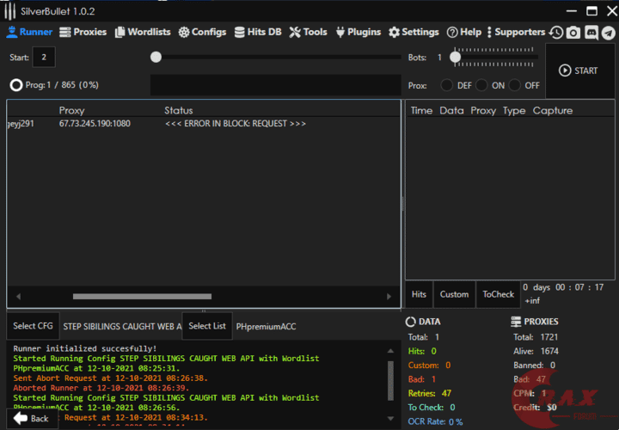Screen dimensions: 619x430
Task: Open the Hits DB tab
Action: (x=258, y=32)
